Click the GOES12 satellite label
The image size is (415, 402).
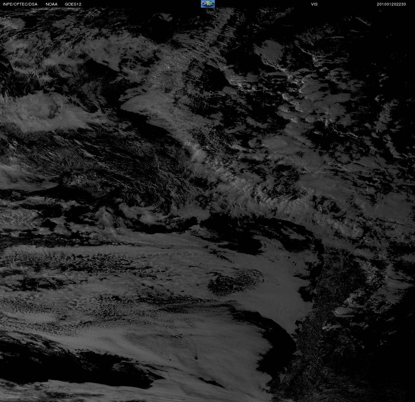point(73,4)
